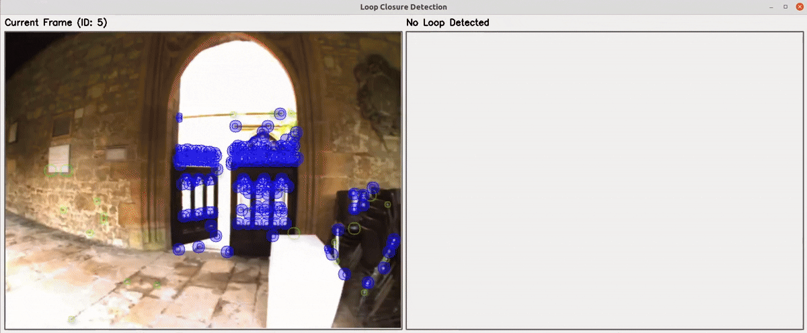Click the empty loop match panel
Viewport: 807px width, 333px height.
click(x=604, y=180)
